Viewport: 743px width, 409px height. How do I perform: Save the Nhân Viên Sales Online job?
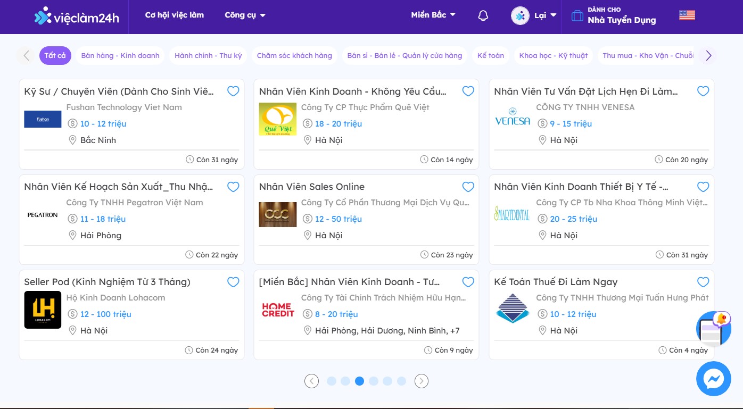coord(468,187)
